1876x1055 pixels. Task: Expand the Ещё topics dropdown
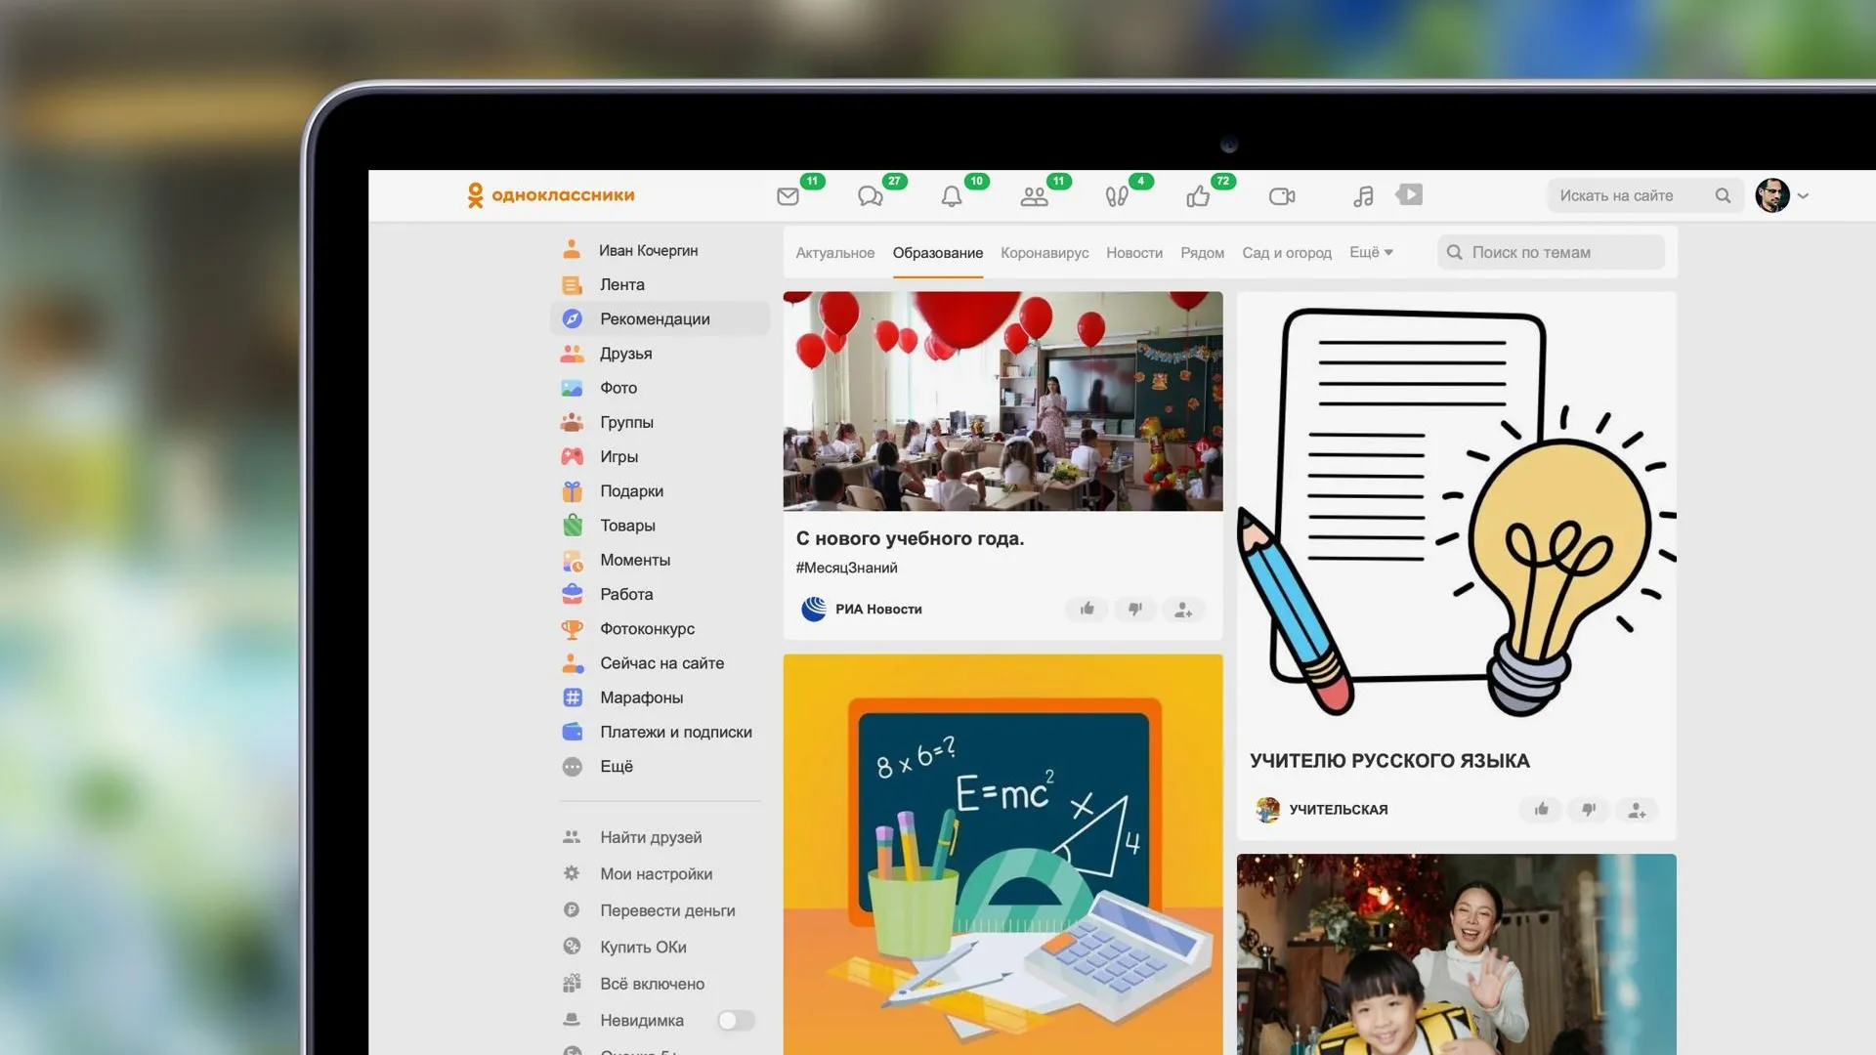tap(1371, 252)
